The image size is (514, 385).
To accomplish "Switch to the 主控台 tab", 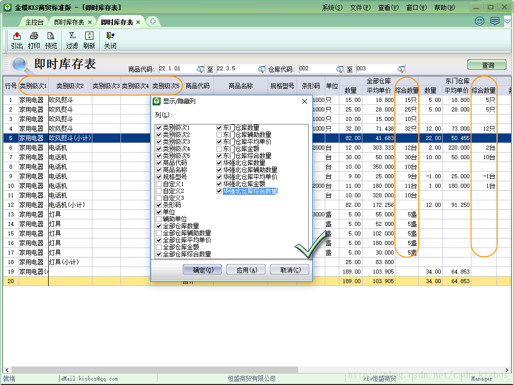I will 35,22.
